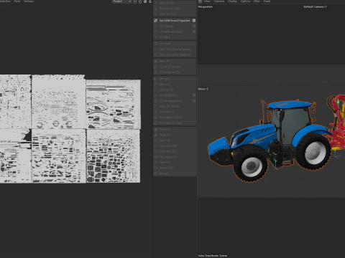Viewport: 345px width, 258px height.
Task: Choose the Boundary to Circle command
Action: point(175,118)
